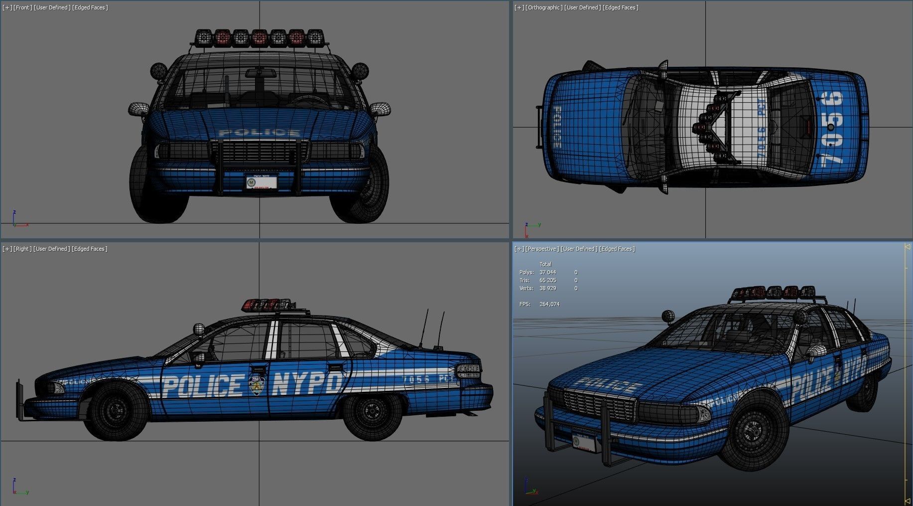Open the [+] menu in Right viewport
The width and height of the screenshot is (913, 506).
[7, 249]
